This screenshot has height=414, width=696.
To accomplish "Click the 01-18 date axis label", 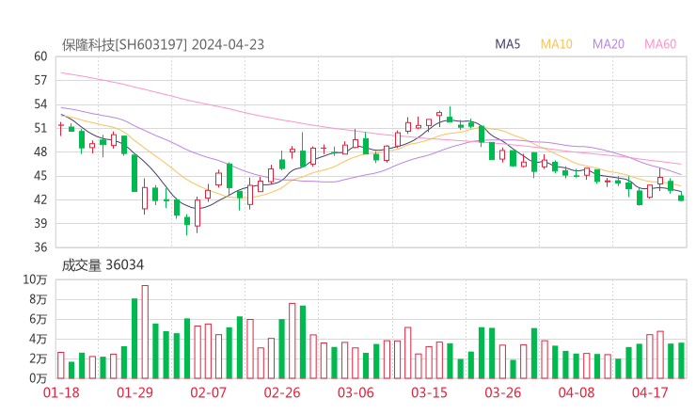I will pos(61,392).
